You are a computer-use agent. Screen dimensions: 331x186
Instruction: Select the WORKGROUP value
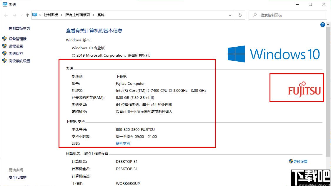[x=128, y=183]
